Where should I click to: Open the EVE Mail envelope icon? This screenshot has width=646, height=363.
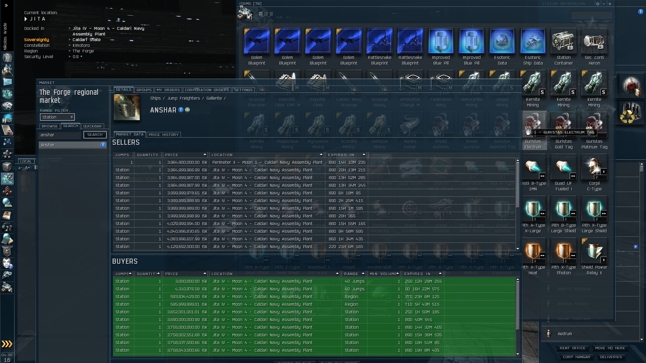(x=7, y=82)
